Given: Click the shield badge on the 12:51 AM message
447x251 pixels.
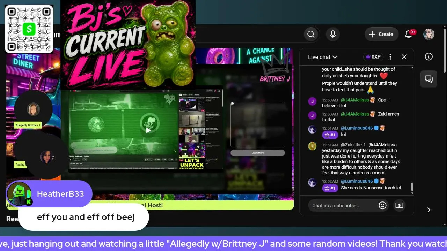Looking at the screenshot, I should tap(376, 128).
